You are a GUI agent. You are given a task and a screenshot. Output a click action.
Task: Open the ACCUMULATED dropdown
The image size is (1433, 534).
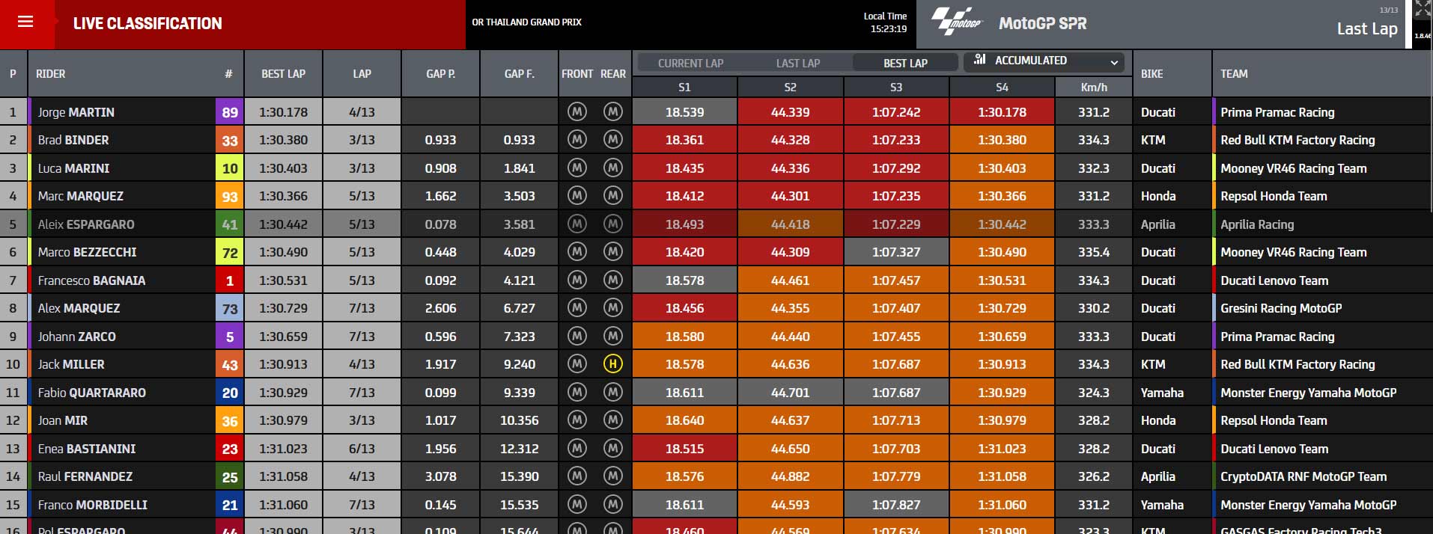tap(1047, 61)
